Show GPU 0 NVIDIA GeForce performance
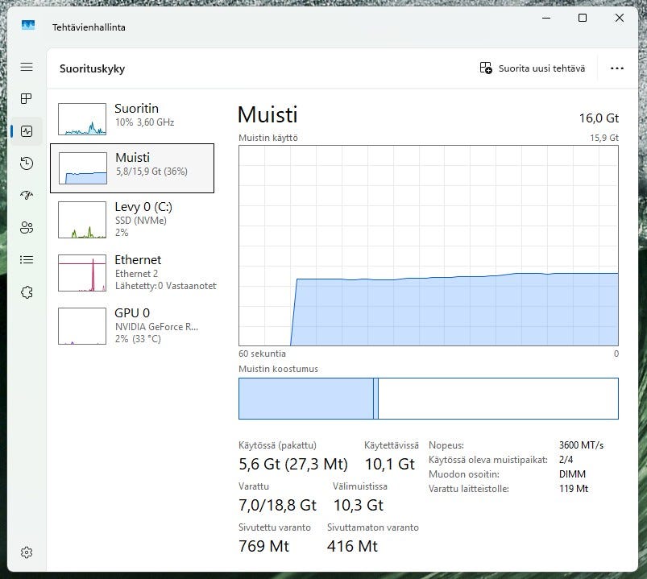Viewport: 647px width, 579px height. click(132, 325)
